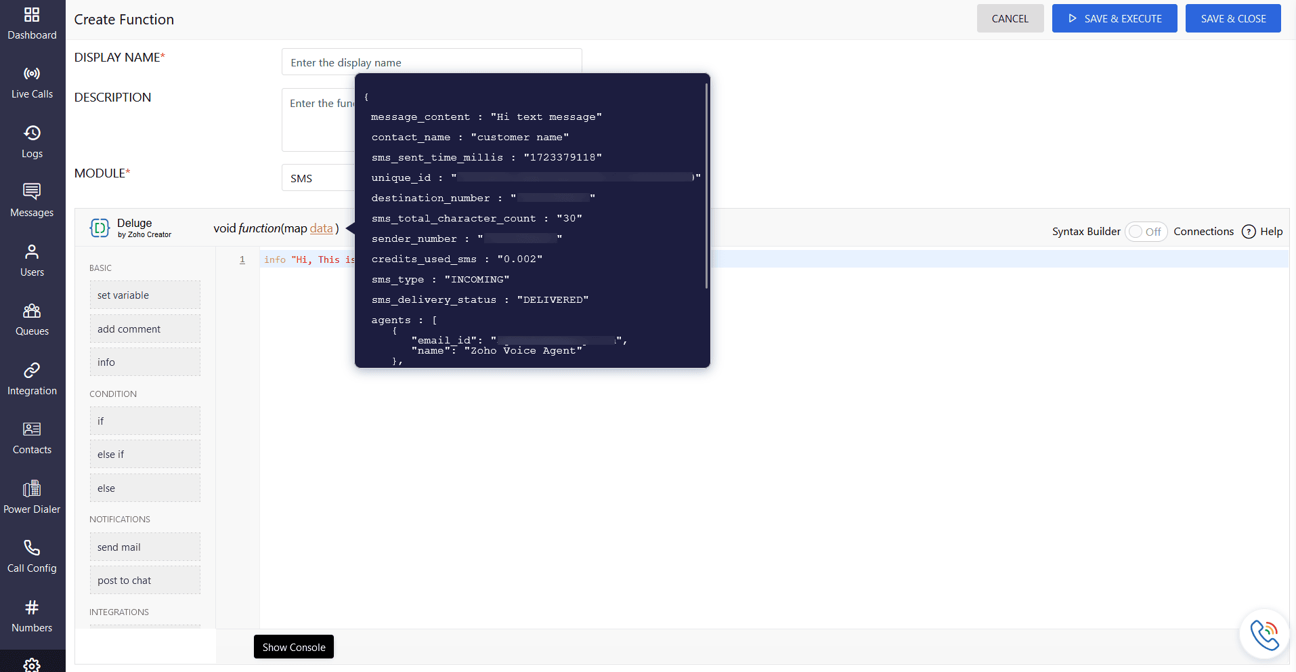This screenshot has width=1296, height=672.
Task: Select the 'info' block in Basic
Action: click(145, 362)
